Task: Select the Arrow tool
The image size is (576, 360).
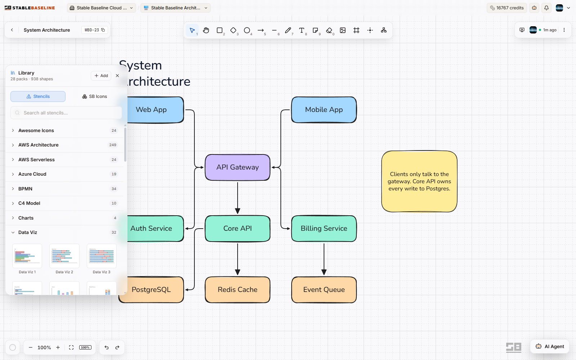Action: point(261,30)
